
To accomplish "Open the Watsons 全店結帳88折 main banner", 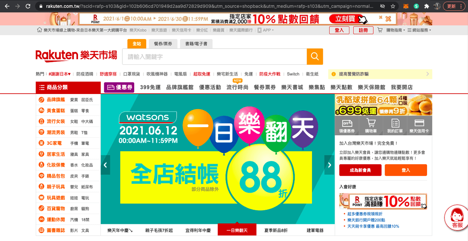I will coord(218,159).
